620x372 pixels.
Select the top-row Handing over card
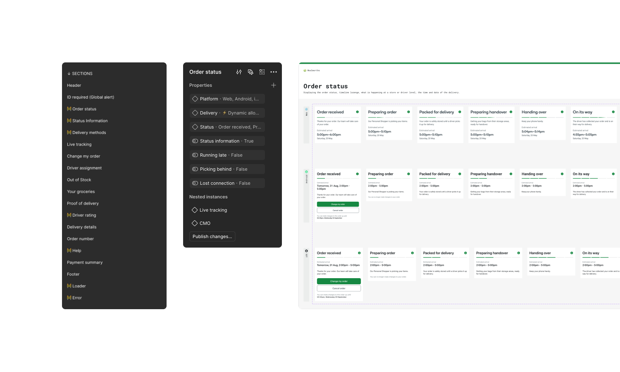tap(543, 123)
